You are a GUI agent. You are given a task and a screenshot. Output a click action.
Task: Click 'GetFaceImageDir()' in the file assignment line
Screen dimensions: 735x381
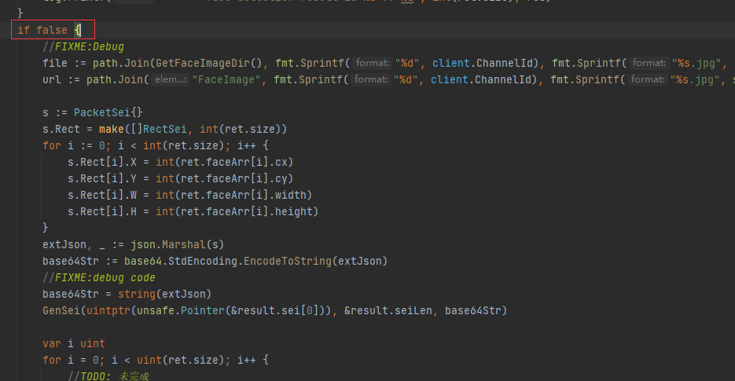(x=208, y=64)
